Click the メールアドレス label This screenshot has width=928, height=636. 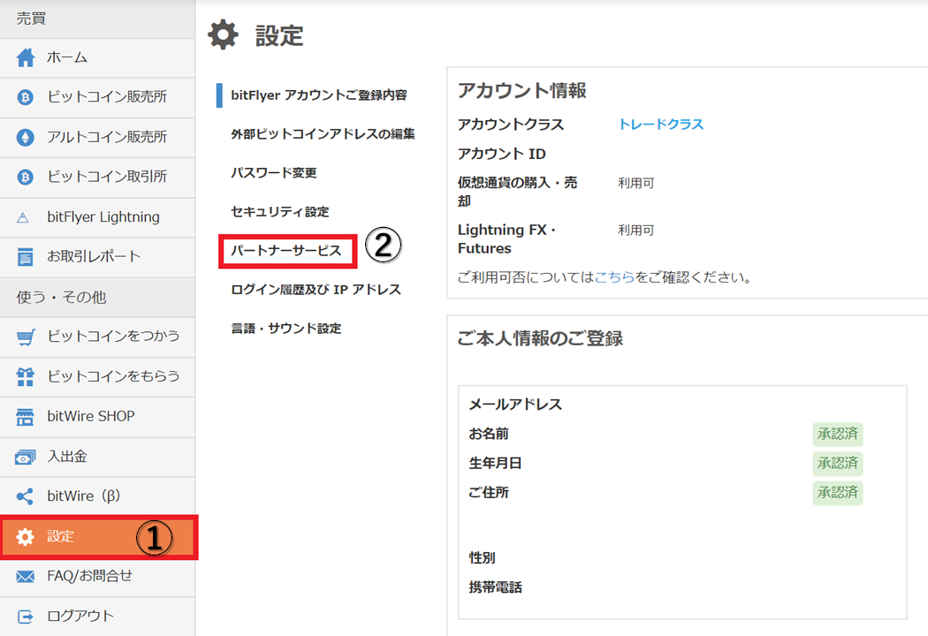[x=515, y=405]
